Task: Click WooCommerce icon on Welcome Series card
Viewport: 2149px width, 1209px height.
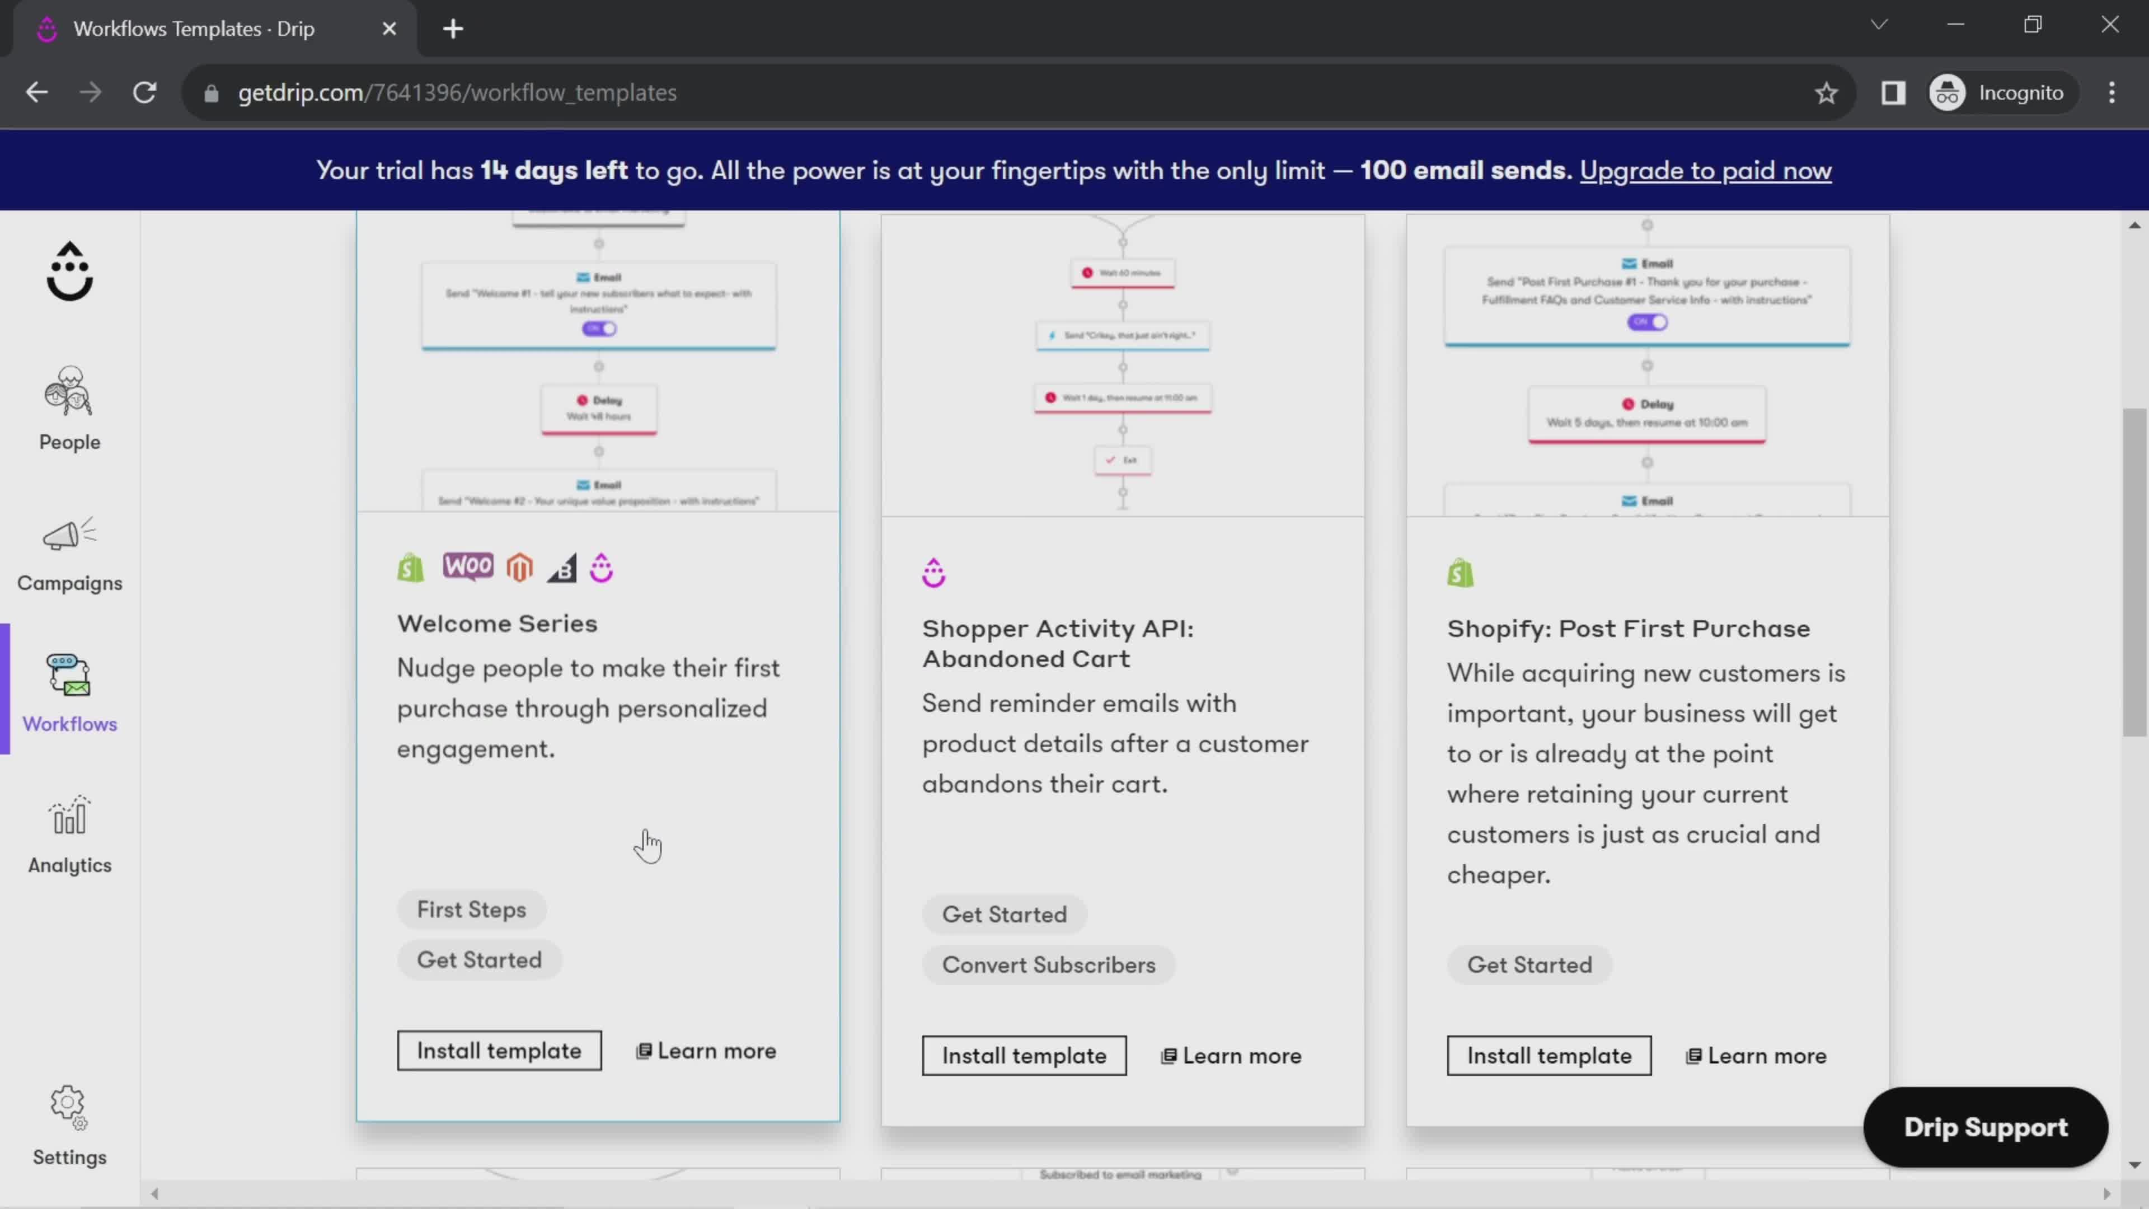Action: [x=468, y=566]
